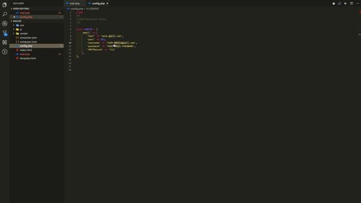This screenshot has width=361, height=203.
Task: Select config.php in Open Editors list
Action: [26, 17]
